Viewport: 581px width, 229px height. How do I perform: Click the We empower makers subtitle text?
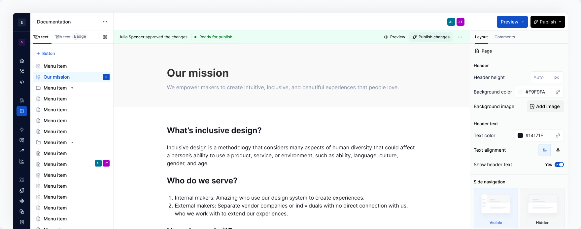[x=283, y=88]
